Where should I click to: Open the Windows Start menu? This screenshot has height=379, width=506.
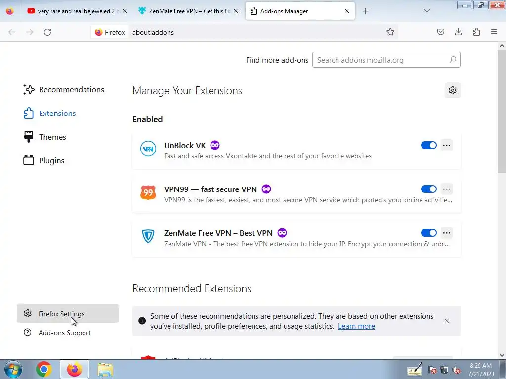[13, 369]
